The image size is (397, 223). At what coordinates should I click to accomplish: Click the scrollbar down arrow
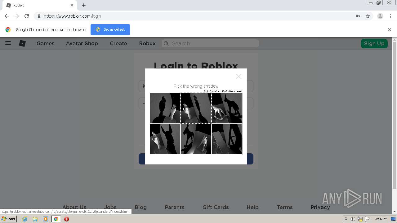click(x=395, y=212)
